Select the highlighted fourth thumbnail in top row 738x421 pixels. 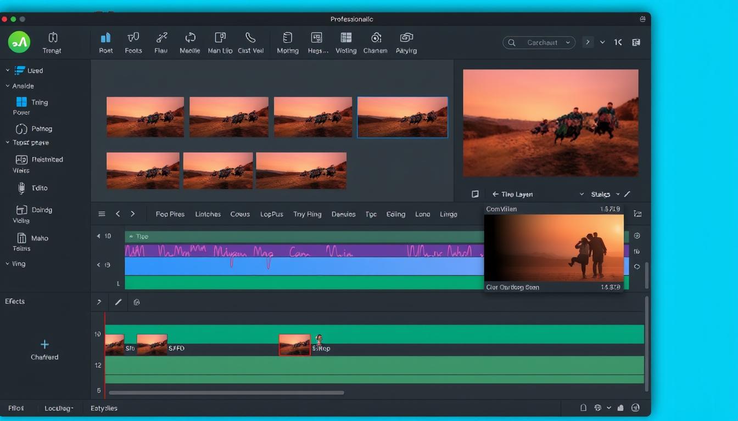point(402,117)
